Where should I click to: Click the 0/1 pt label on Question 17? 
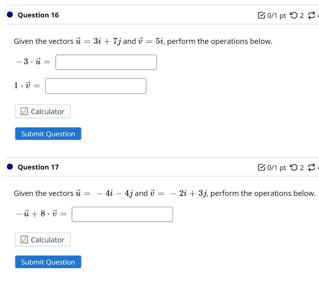point(277,167)
